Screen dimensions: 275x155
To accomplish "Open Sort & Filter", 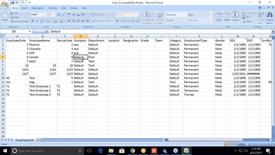I will pyautogui.click(x=261, y=18).
